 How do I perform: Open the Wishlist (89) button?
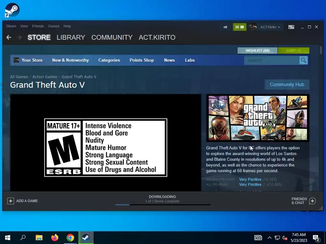(x=257, y=51)
